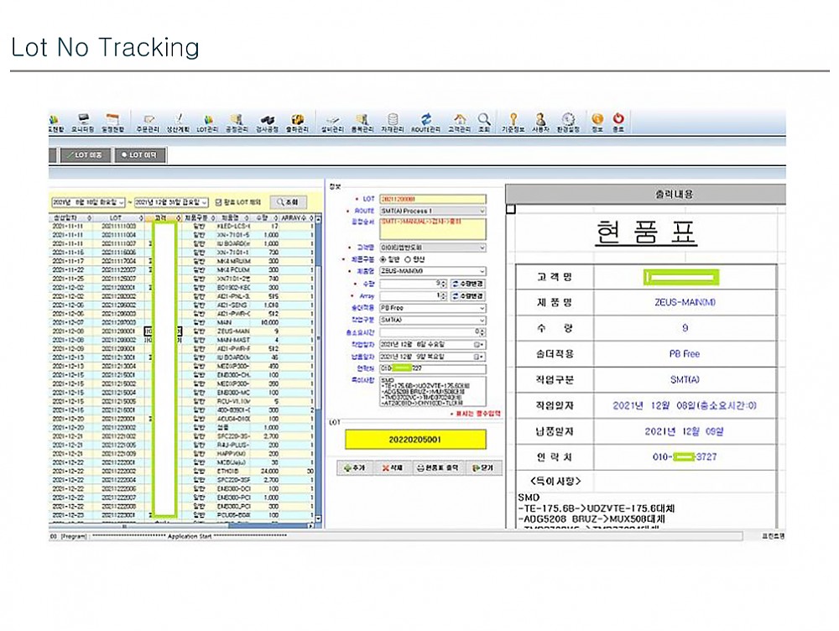Open 설비관리 equipment management icon
Image resolution: width=839 pixels, height=631 pixels.
(333, 123)
